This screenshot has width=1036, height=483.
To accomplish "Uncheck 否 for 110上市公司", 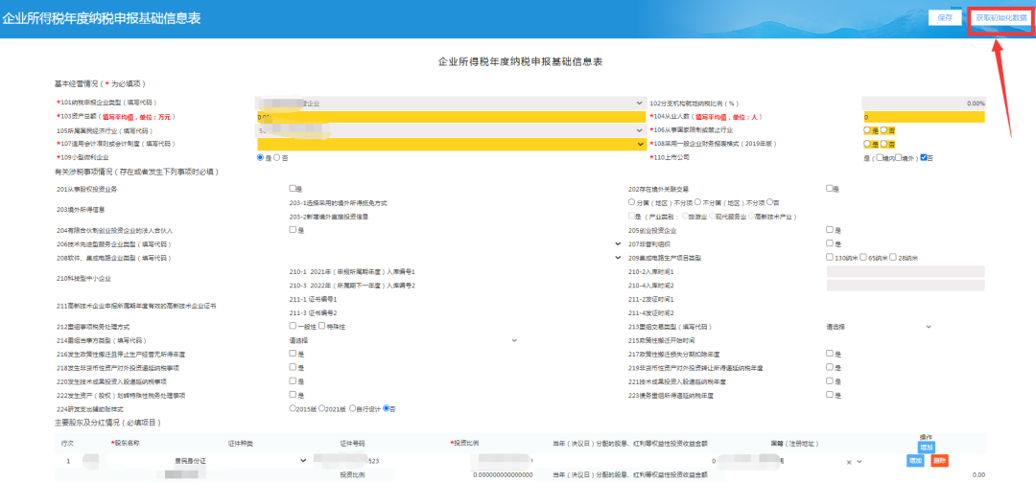I will 924,158.
